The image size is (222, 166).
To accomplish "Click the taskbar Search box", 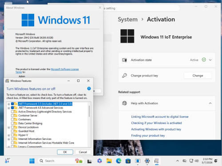I will click(61, 161).
